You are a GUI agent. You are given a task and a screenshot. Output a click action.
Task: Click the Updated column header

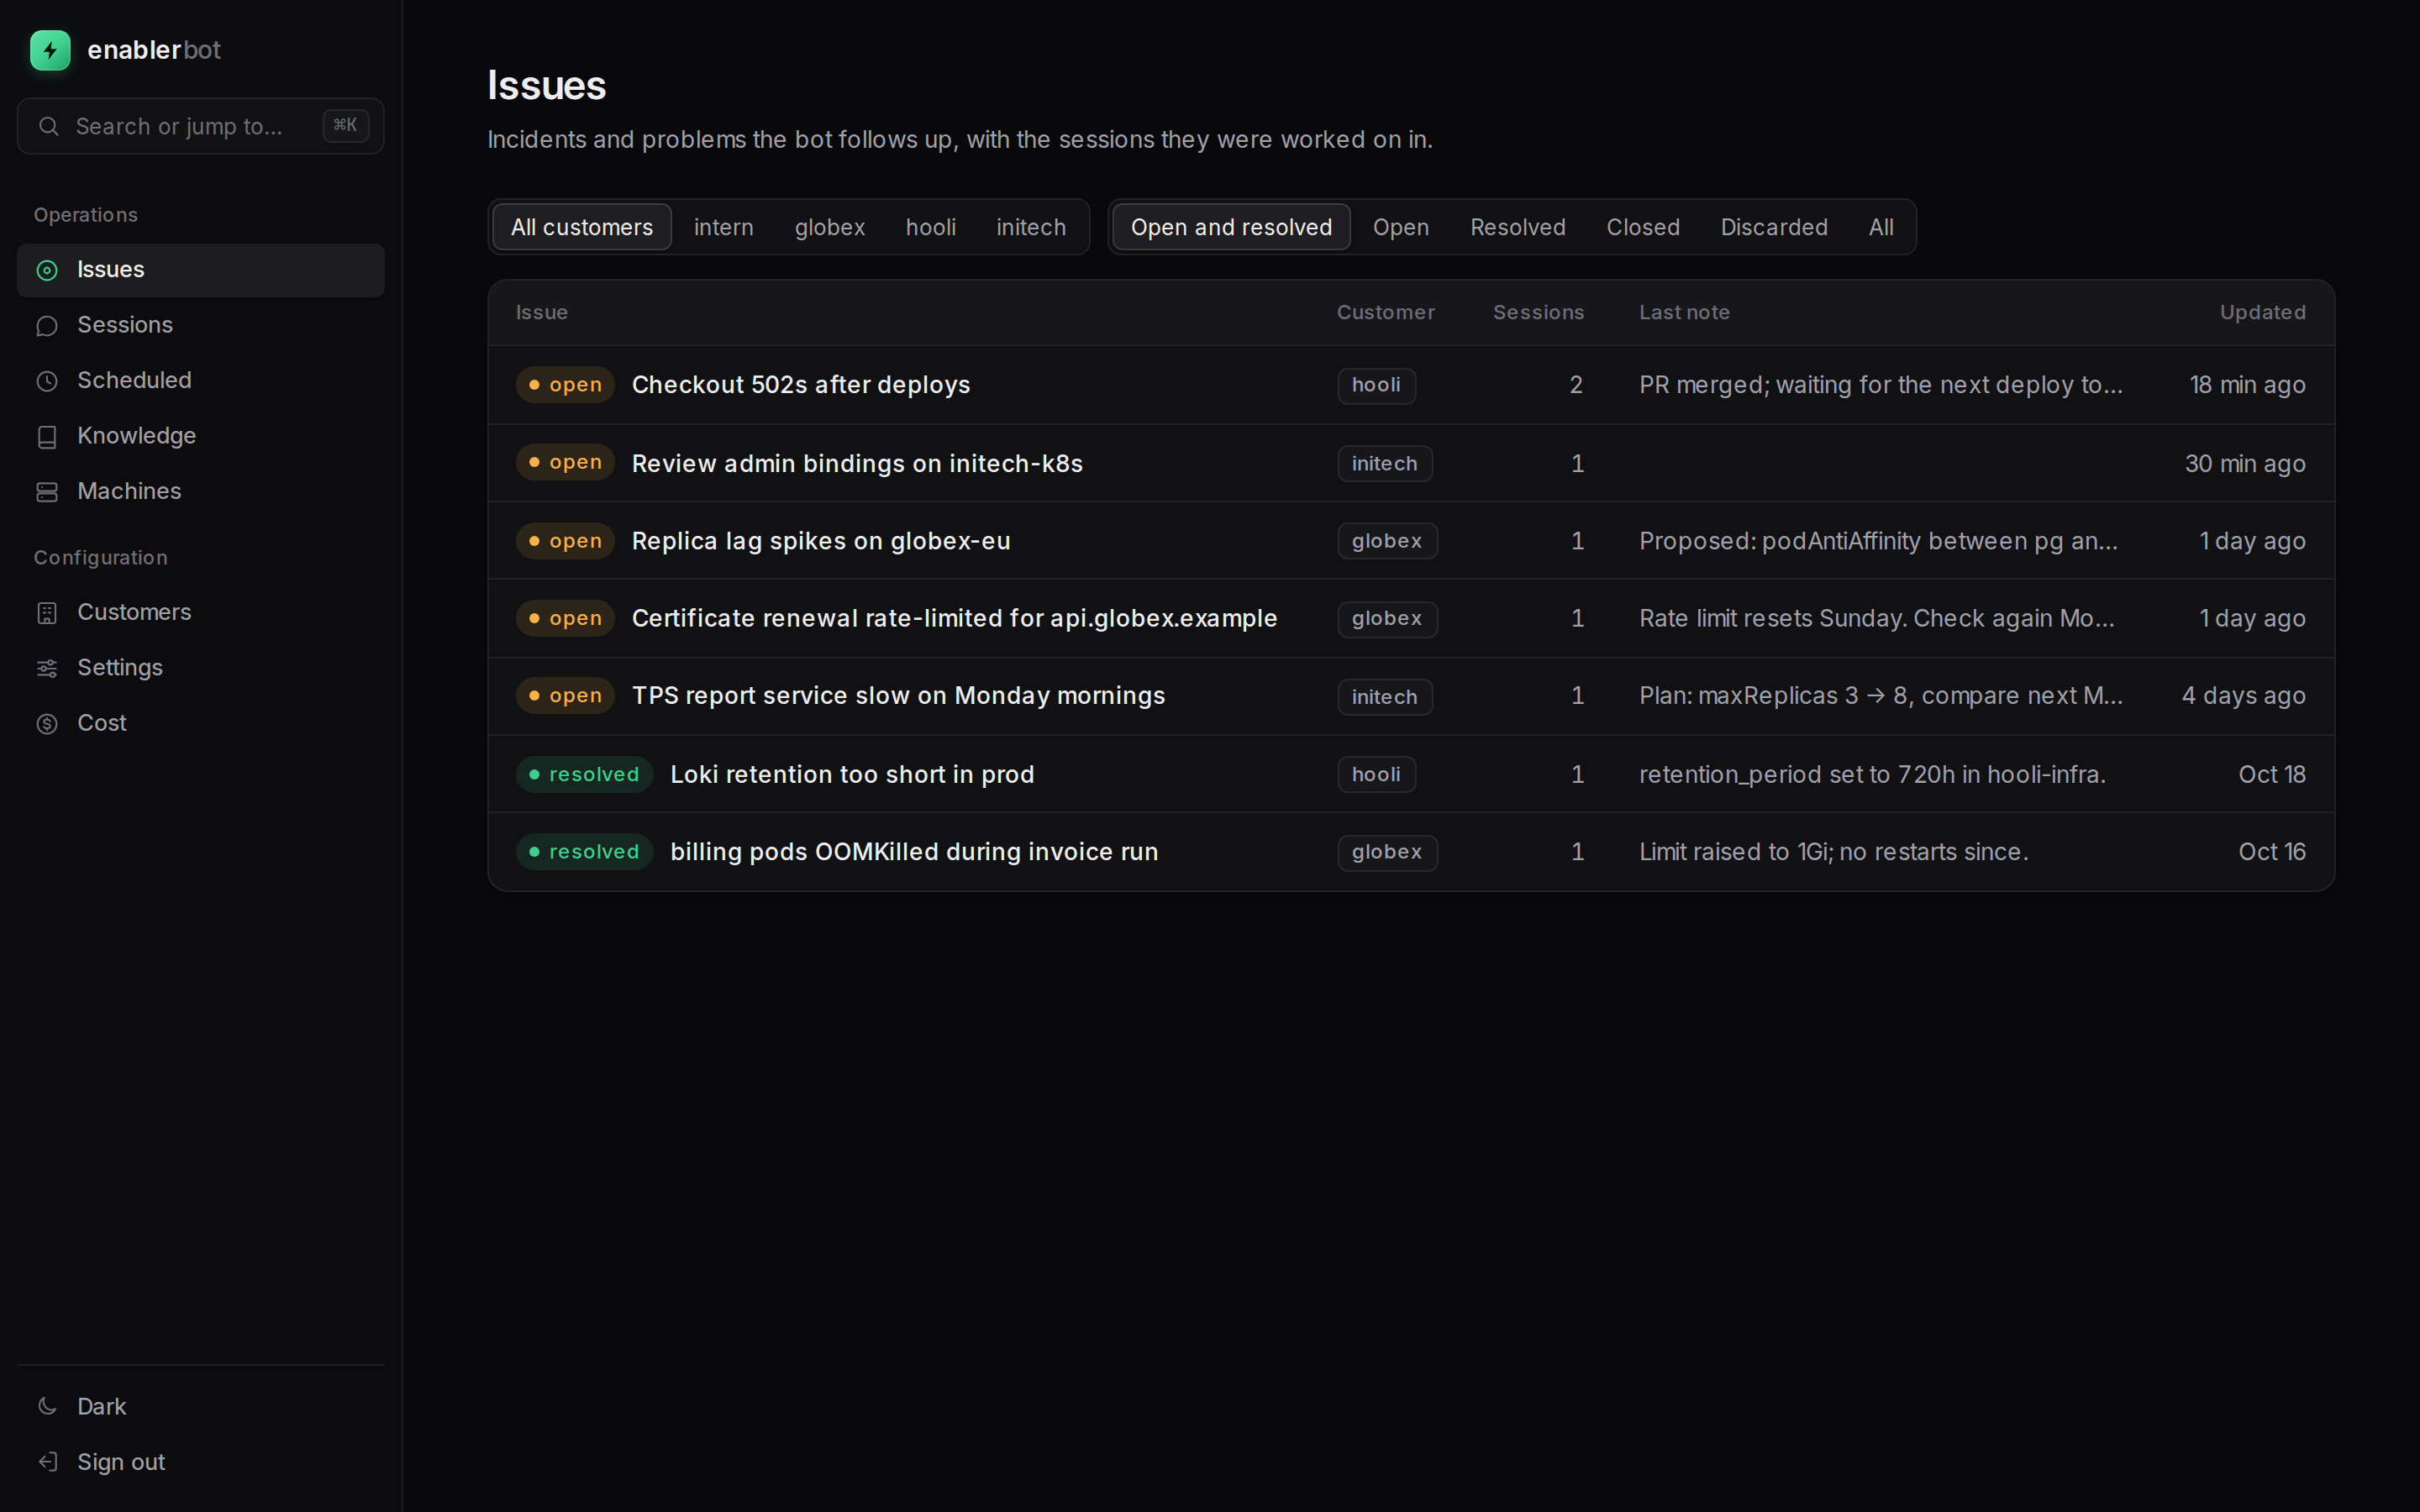2262,312
